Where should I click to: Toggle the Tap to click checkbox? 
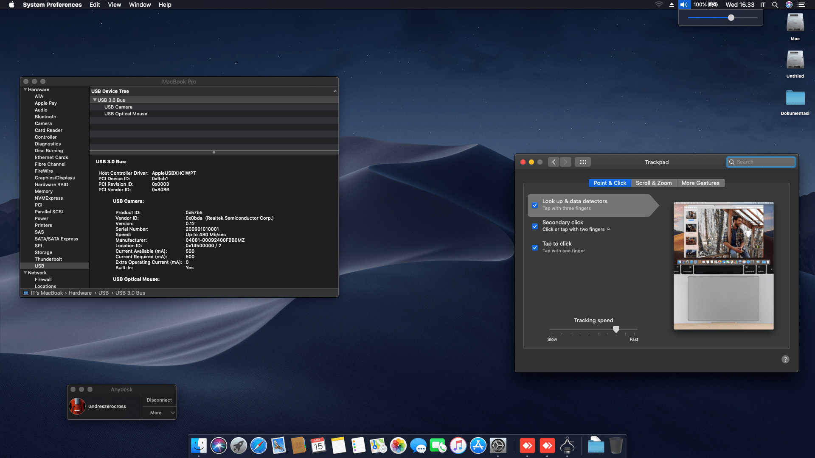pyautogui.click(x=535, y=247)
